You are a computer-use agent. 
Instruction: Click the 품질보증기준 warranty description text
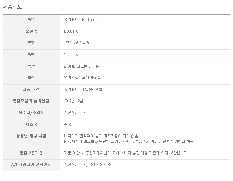pyautogui.click(x=126, y=153)
